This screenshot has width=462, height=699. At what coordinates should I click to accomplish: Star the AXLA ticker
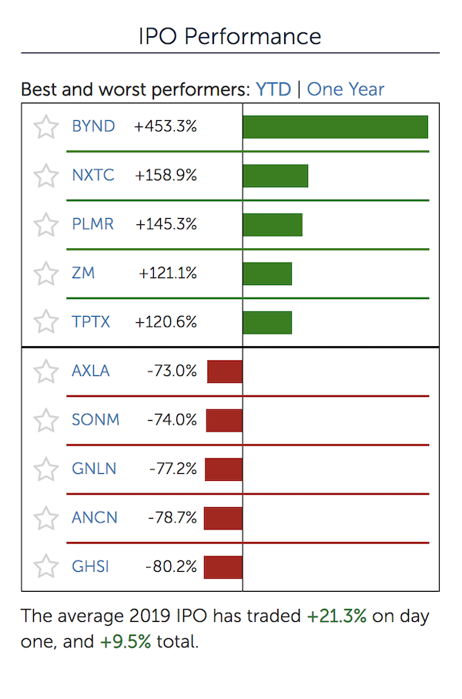(x=46, y=371)
